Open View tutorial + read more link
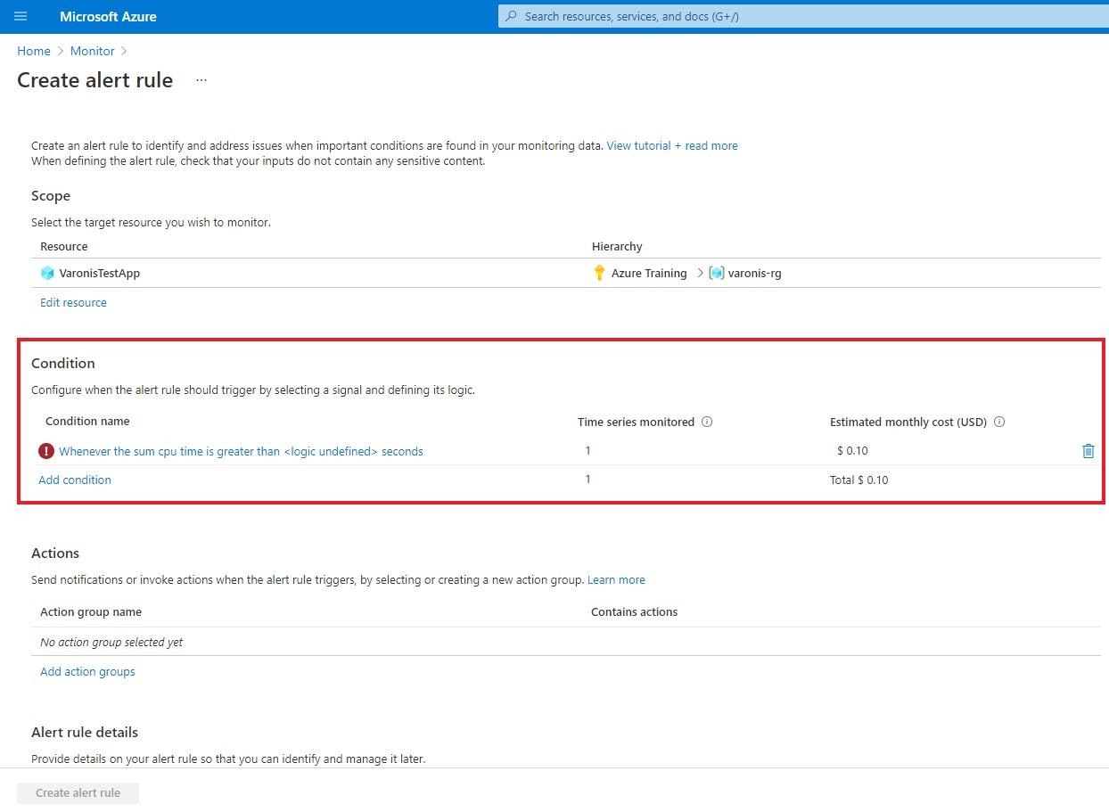 672,145
